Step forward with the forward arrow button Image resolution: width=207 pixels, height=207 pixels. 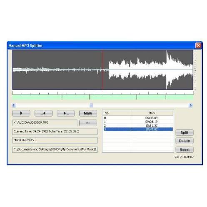pyautogui.click(x=66, y=113)
